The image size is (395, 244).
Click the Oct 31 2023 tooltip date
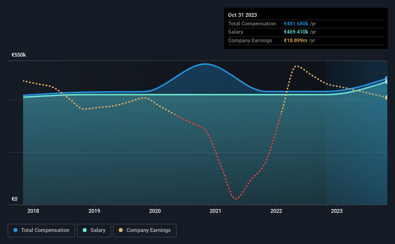(x=242, y=15)
